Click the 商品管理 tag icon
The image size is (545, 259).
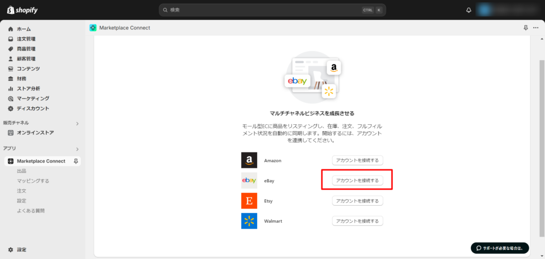tap(11, 48)
